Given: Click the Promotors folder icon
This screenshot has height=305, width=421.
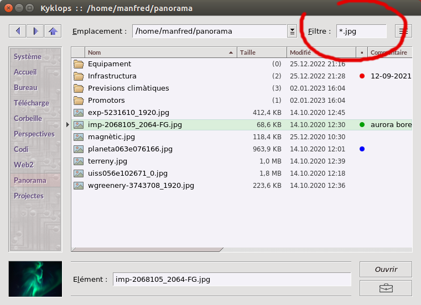Looking at the screenshot, I should [x=79, y=101].
